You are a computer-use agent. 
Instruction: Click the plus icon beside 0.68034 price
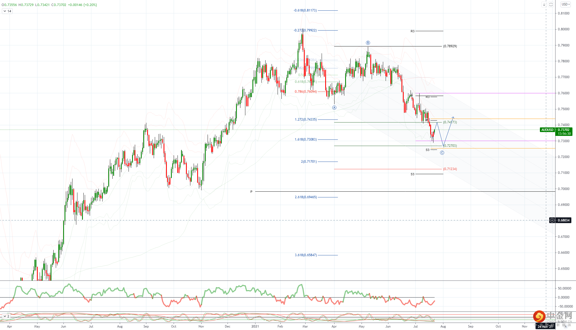(x=552, y=220)
